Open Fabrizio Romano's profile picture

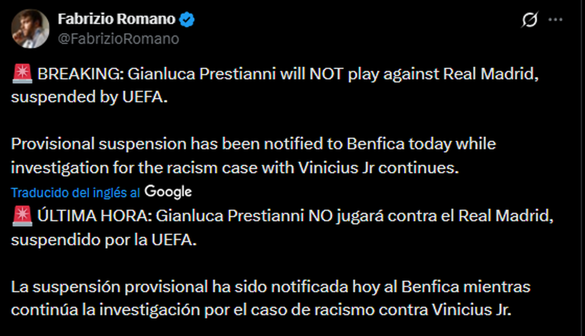point(30,29)
